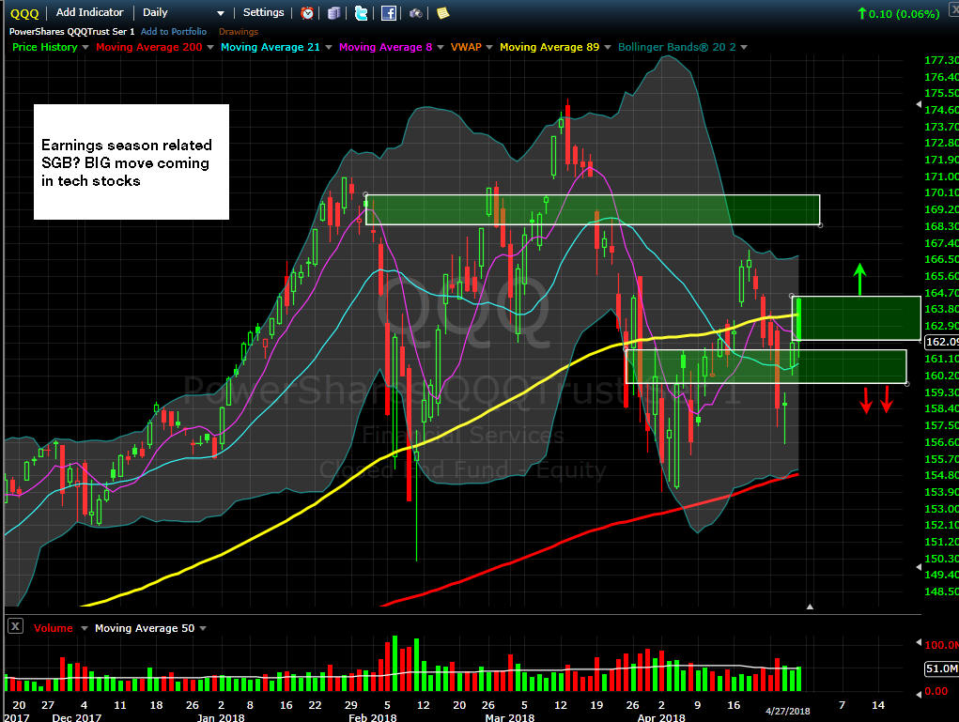Expand Moving Average 89 options arrow
The width and height of the screenshot is (959, 722).
608,48
